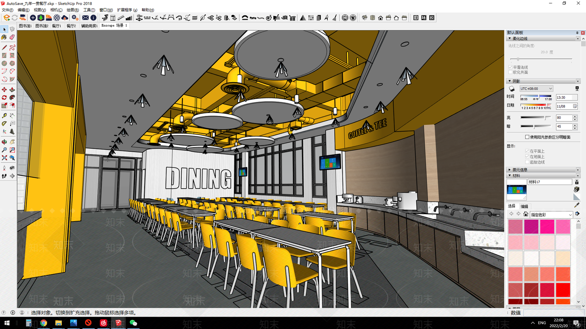Select the Walk footprints tool

click(x=4, y=176)
